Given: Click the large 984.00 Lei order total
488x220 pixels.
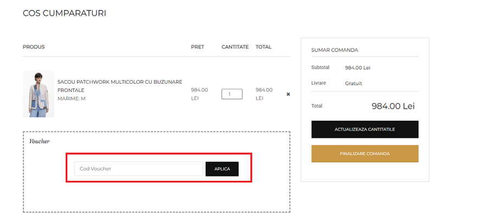Looking at the screenshot, I should coord(393,106).
